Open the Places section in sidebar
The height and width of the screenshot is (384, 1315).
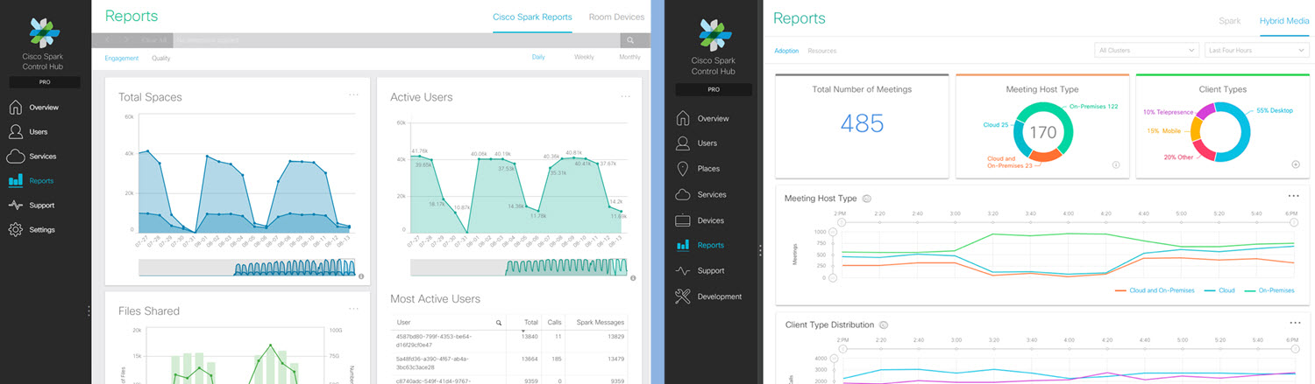pyautogui.click(x=708, y=169)
